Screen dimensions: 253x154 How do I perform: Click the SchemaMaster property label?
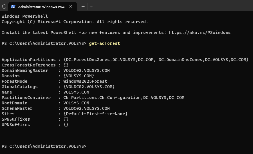pos(17,108)
